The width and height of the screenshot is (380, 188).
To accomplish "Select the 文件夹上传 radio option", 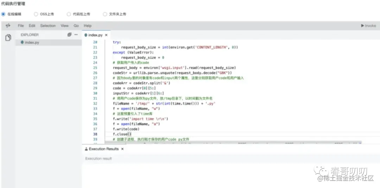I will [105, 14].
